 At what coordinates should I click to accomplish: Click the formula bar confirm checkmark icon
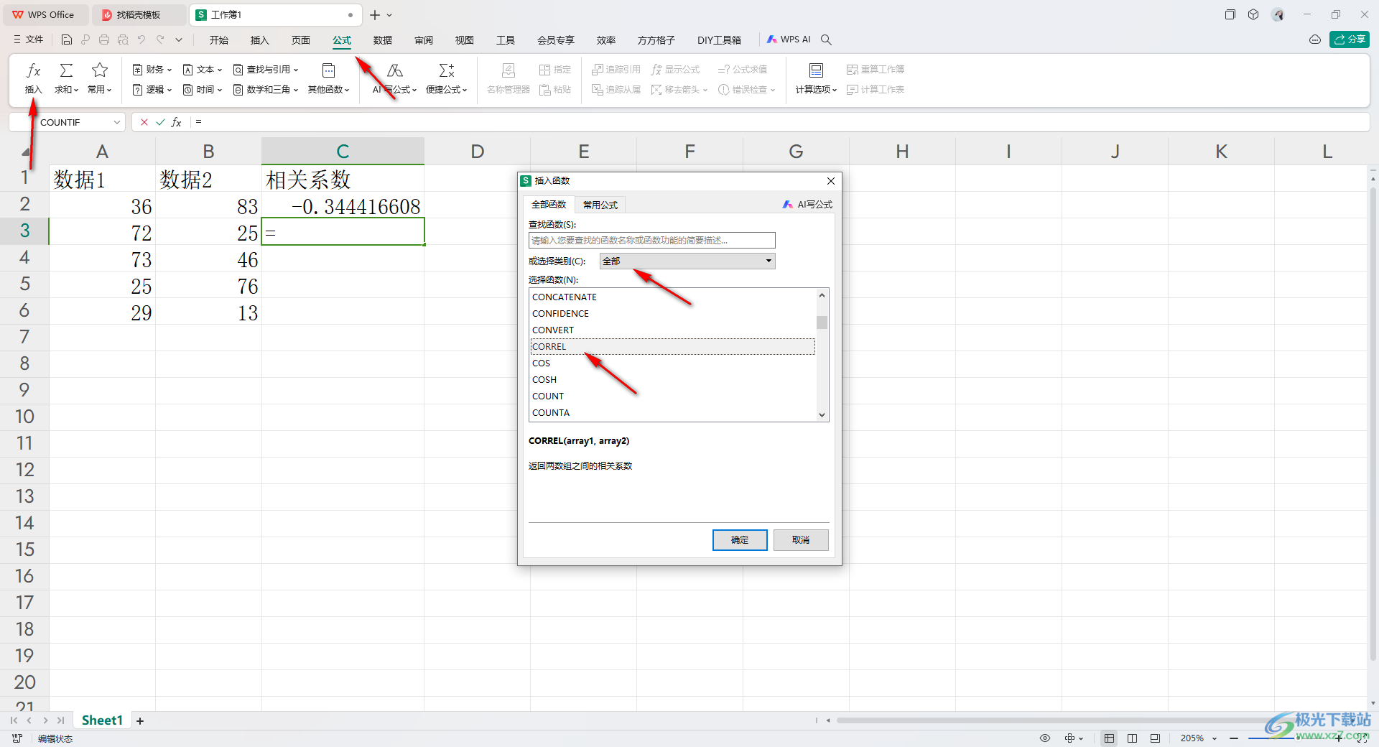(160, 122)
